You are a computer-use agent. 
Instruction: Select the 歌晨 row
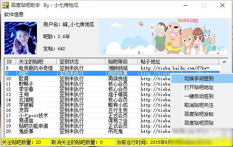pyautogui.click(x=88, y=79)
